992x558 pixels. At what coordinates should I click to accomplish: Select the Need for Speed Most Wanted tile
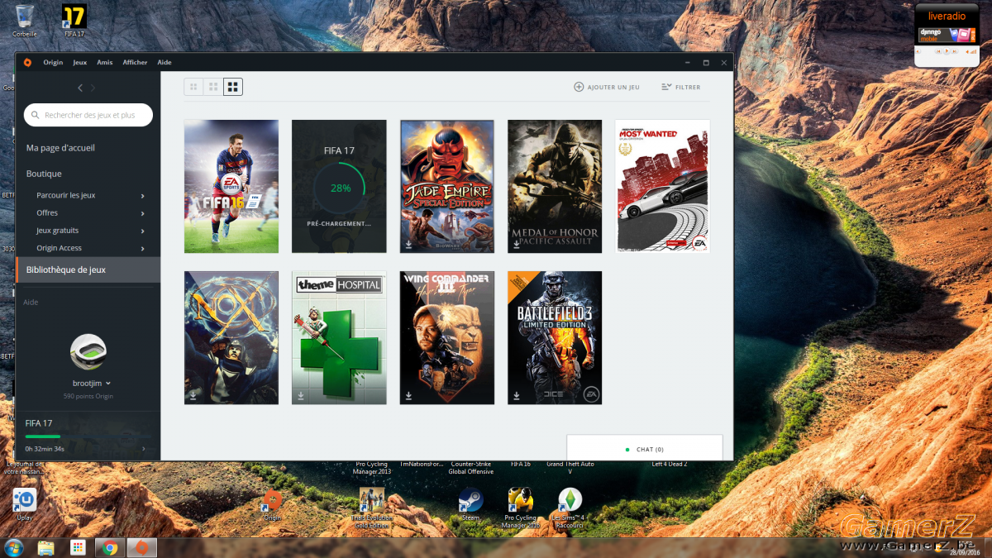pos(662,186)
